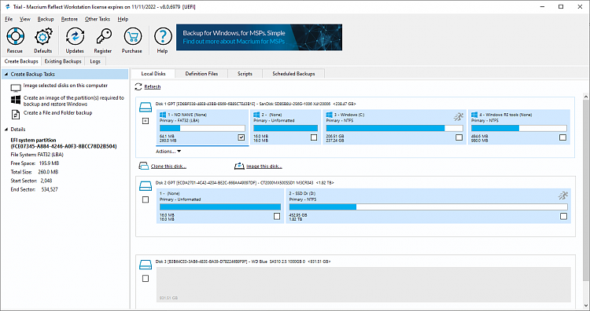Collapse the Create Backup Tasks section

[6, 75]
